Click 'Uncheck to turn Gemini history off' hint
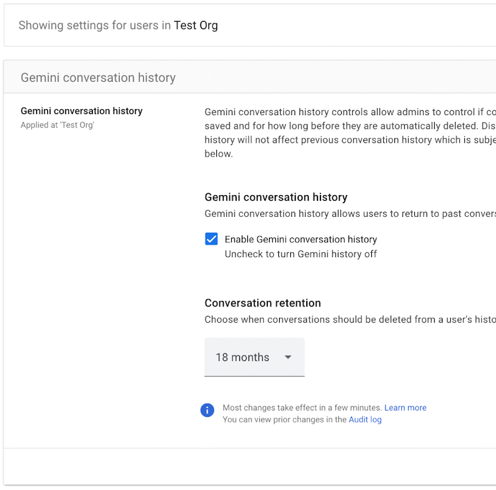Image resolution: width=496 pixels, height=490 pixels. point(300,254)
